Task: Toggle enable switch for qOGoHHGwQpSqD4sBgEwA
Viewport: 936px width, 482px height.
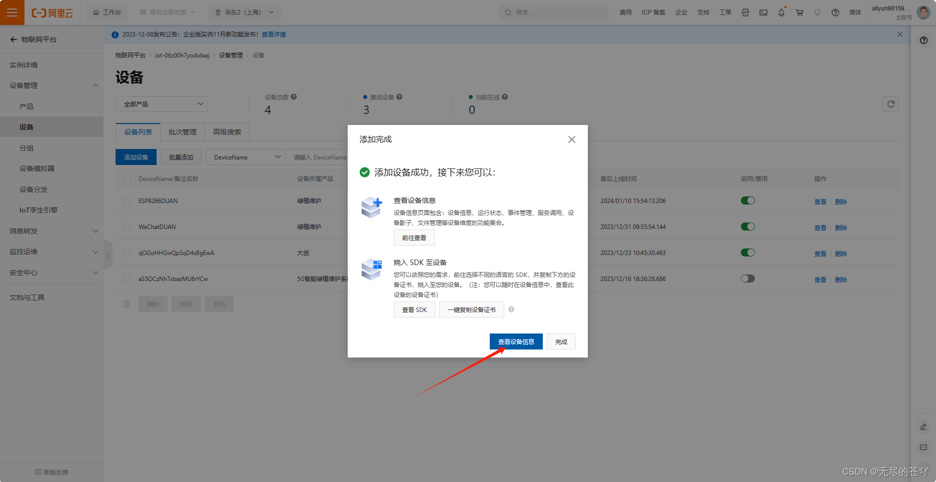Action: 748,252
